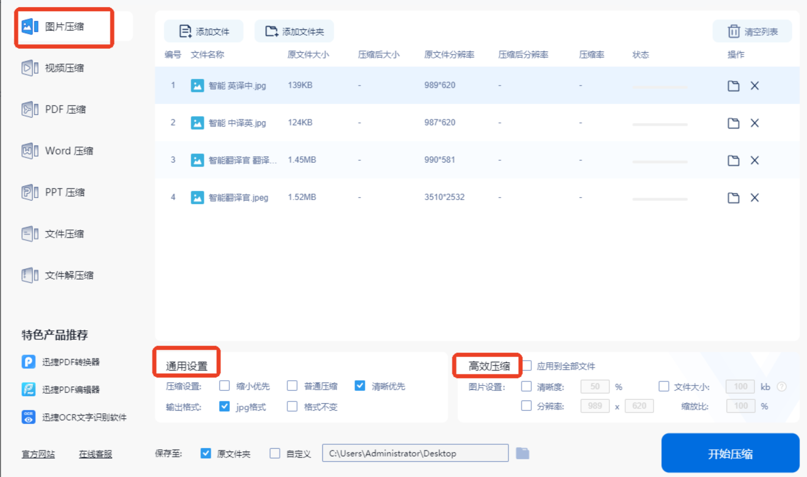
Task: Click image icon of the 990*581 file
Action: point(197,160)
